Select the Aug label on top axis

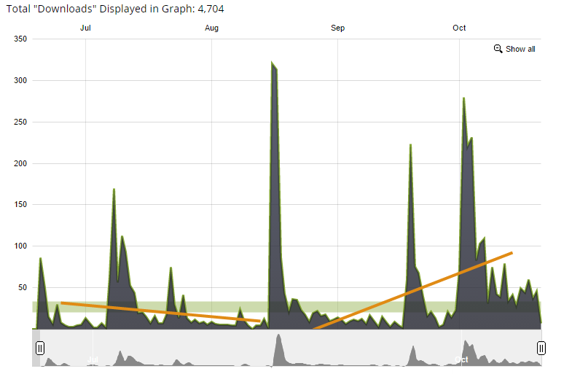pyautogui.click(x=211, y=28)
